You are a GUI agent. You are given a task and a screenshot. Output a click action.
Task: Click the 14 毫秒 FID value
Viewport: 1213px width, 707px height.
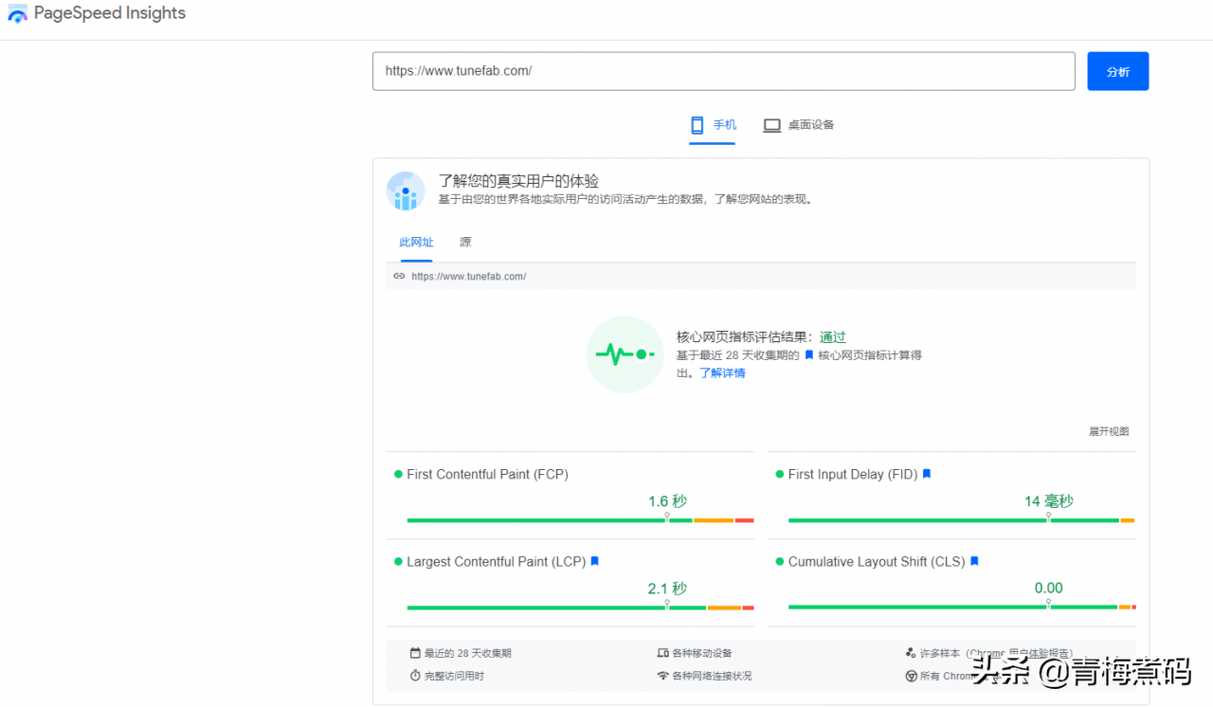click(1049, 501)
